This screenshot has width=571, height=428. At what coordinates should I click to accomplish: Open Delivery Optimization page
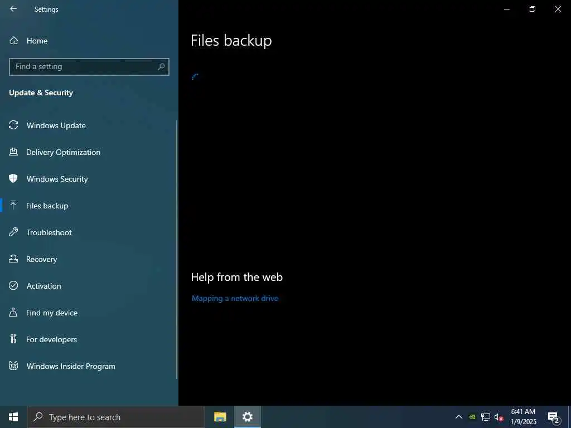coord(89,152)
